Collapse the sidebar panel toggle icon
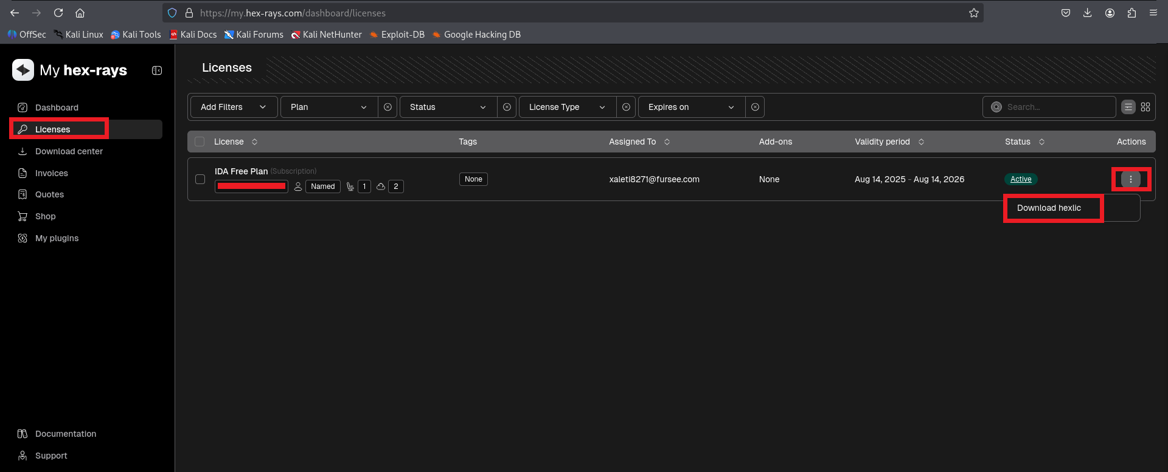This screenshot has width=1168, height=472. click(157, 70)
